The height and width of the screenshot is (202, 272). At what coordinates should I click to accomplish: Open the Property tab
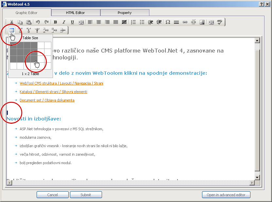point(125,13)
